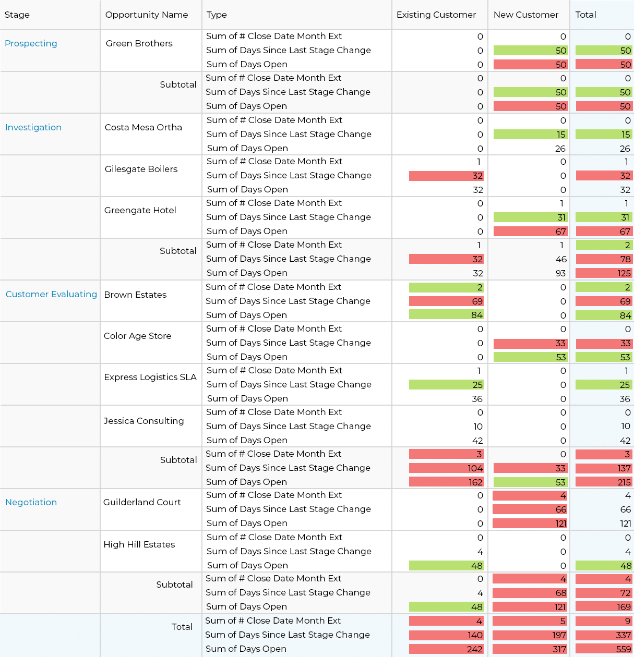The height and width of the screenshot is (657, 634).
Task: Click the Express Logistics SLA opportunity
Action: pyautogui.click(x=150, y=378)
